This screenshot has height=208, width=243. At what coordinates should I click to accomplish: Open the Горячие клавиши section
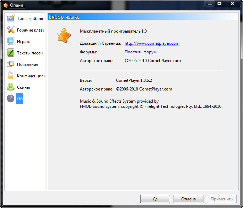click(31, 30)
